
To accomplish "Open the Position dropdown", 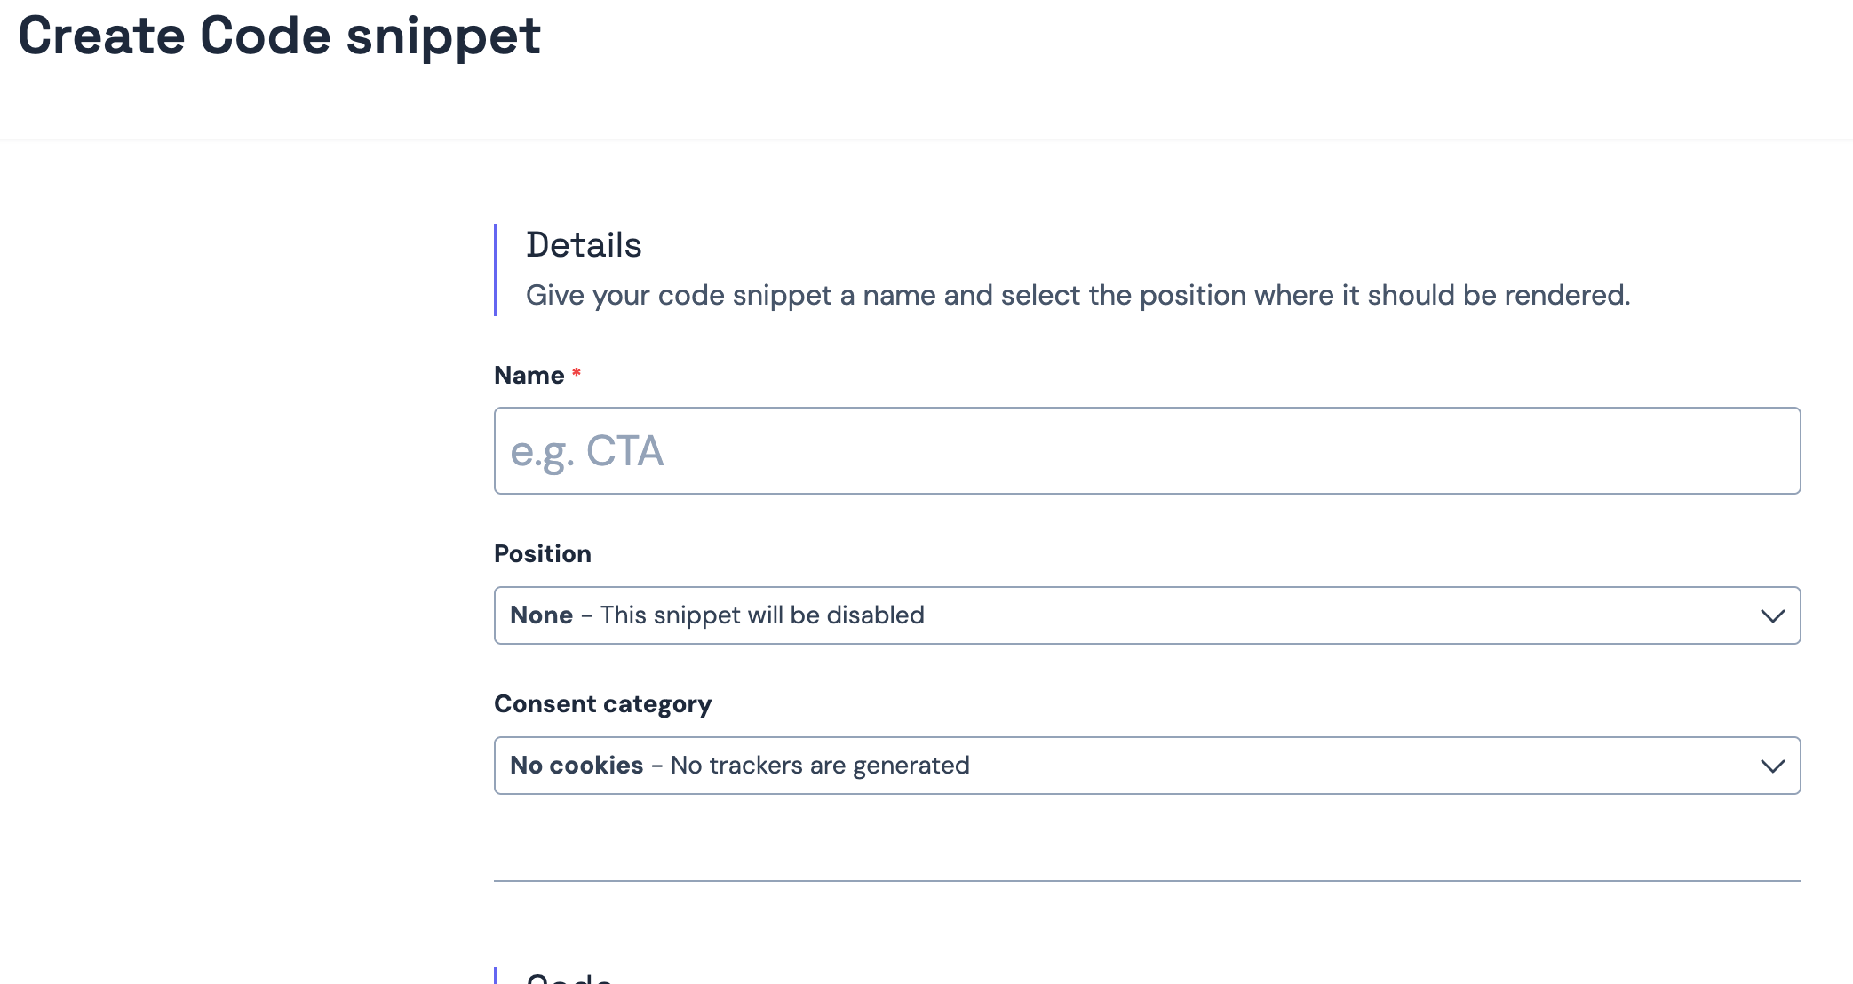I will [x=1146, y=615].
